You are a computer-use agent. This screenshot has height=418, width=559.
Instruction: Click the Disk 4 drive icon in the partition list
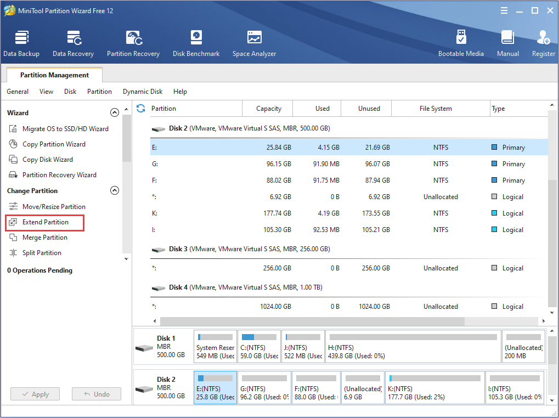159,287
